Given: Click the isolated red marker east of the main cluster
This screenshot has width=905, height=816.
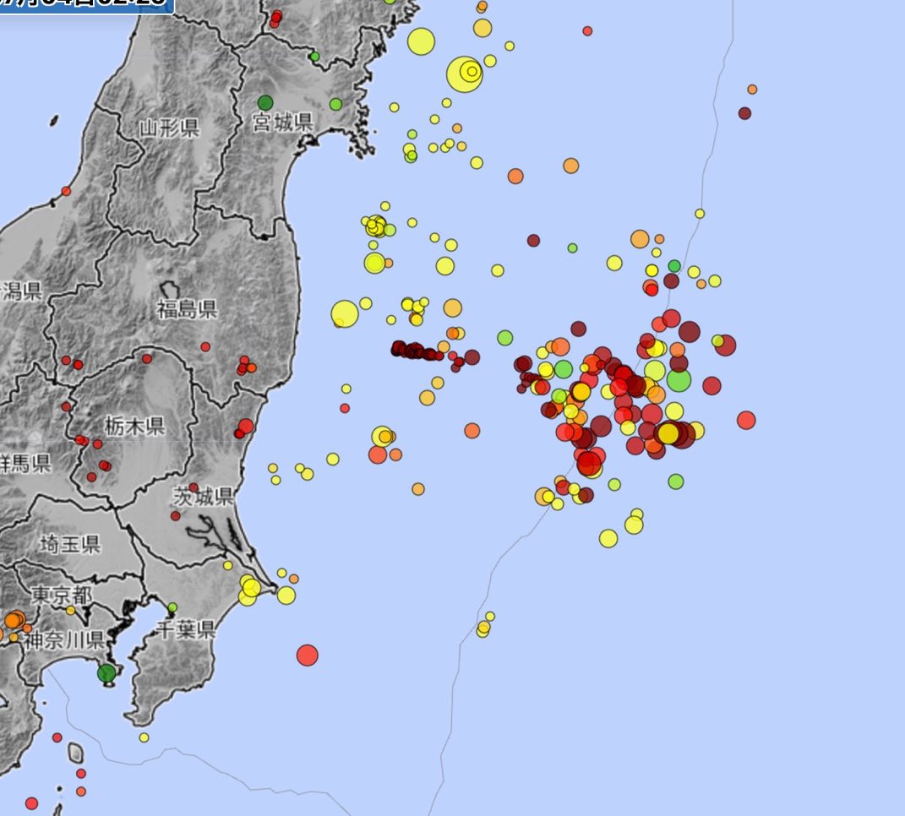Looking at the screenshot, I should 746,420.
